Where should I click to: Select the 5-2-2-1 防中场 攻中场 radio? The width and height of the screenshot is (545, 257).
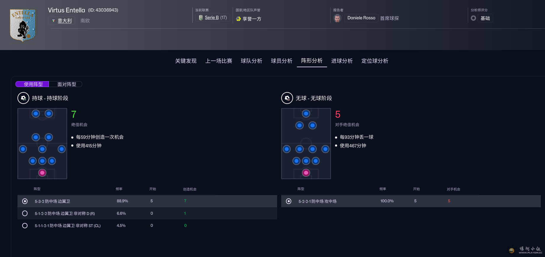click(289, 201)
